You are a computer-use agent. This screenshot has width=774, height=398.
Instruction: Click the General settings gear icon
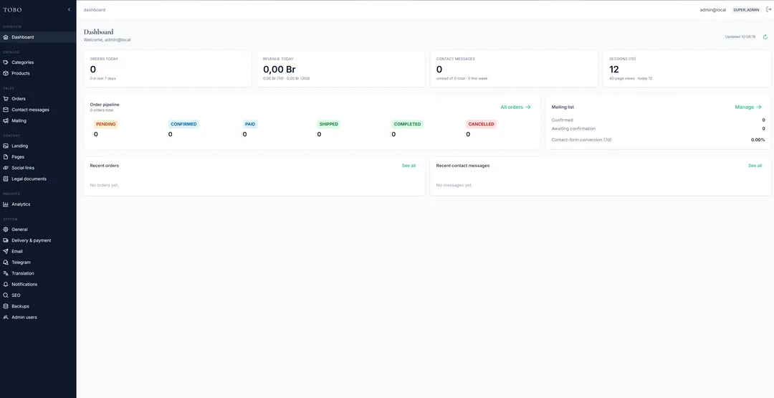pyautogui.click(x=6, y=229)
